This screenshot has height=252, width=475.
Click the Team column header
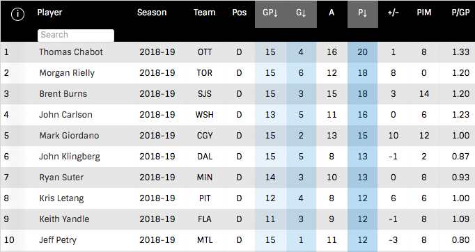(x=205, y=13)
